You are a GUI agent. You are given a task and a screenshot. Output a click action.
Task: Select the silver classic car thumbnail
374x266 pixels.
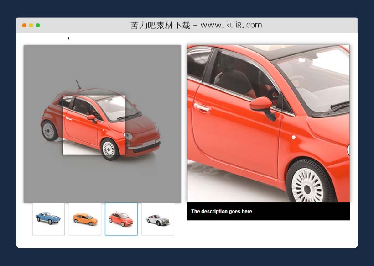click(x=158, y=219)
